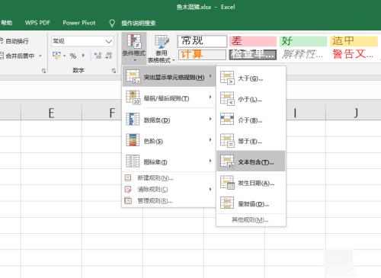The image size is (381, 278).
Task: Apply the Bad (差) cell style
Action: coord(252,41)
